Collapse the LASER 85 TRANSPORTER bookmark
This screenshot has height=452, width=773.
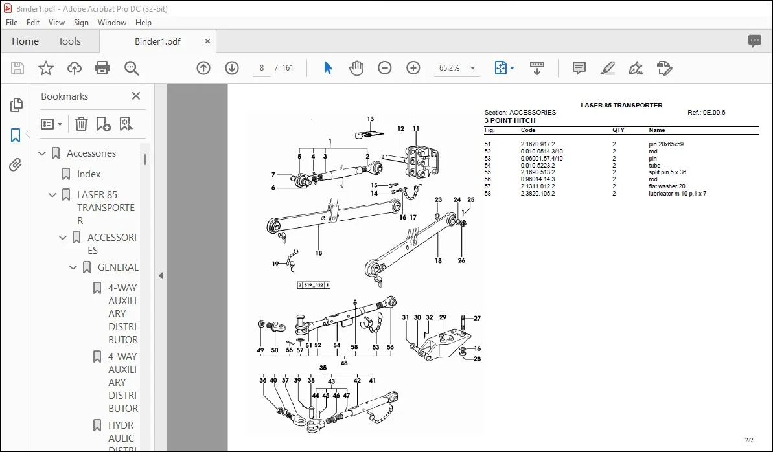(x=52, y=195)
